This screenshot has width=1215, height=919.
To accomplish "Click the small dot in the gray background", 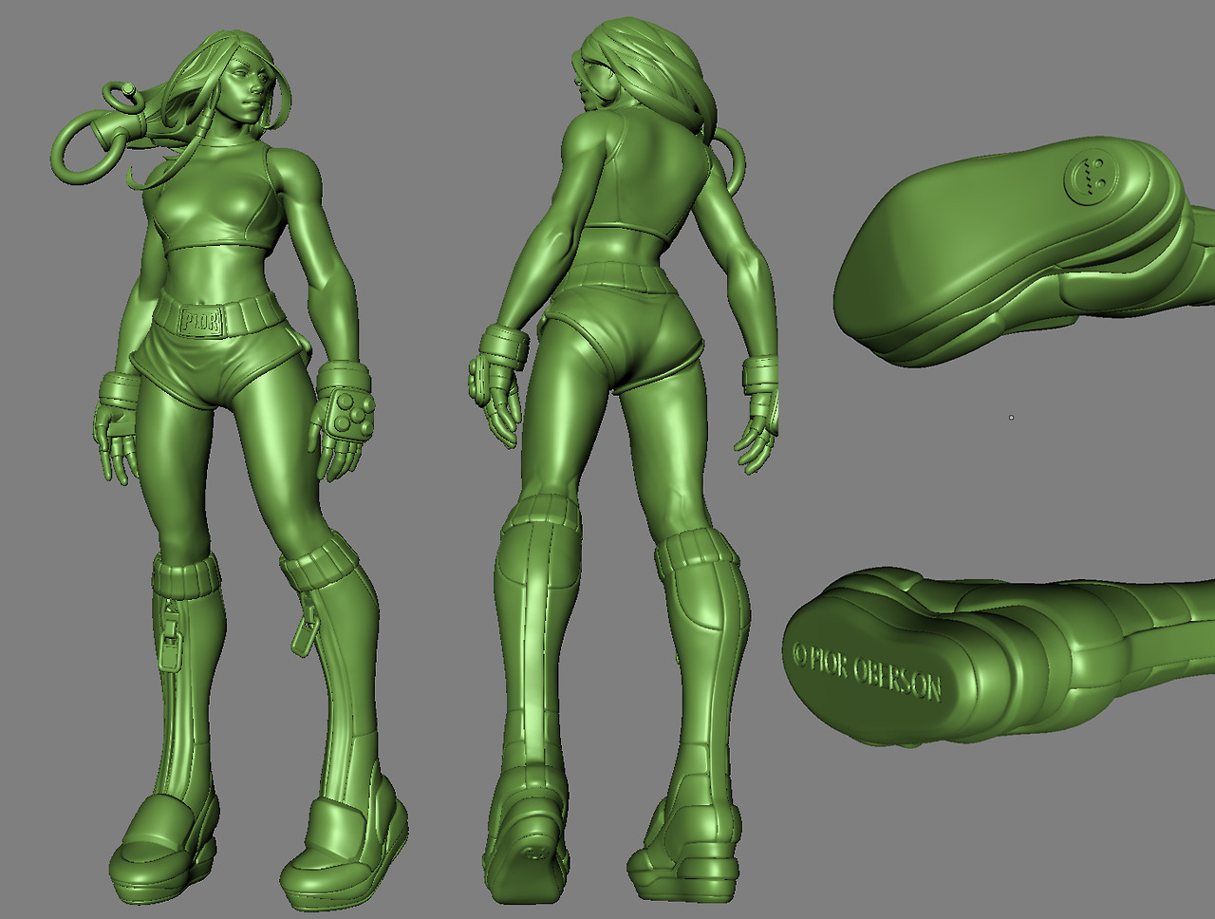I will [1011, 417].
